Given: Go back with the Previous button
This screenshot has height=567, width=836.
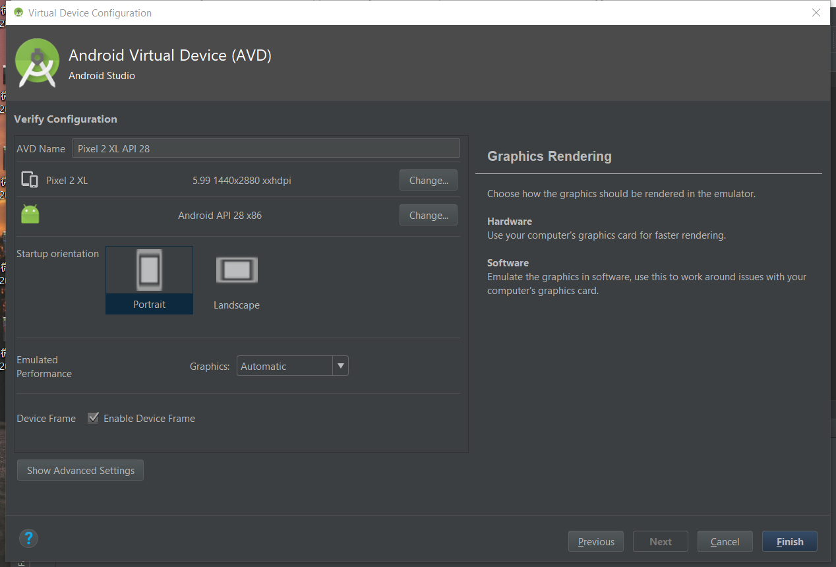Looking at the screenshot, I should point(596,541).
